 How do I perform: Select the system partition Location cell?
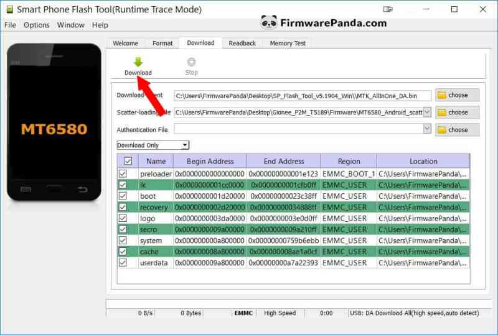coord(423,241)
